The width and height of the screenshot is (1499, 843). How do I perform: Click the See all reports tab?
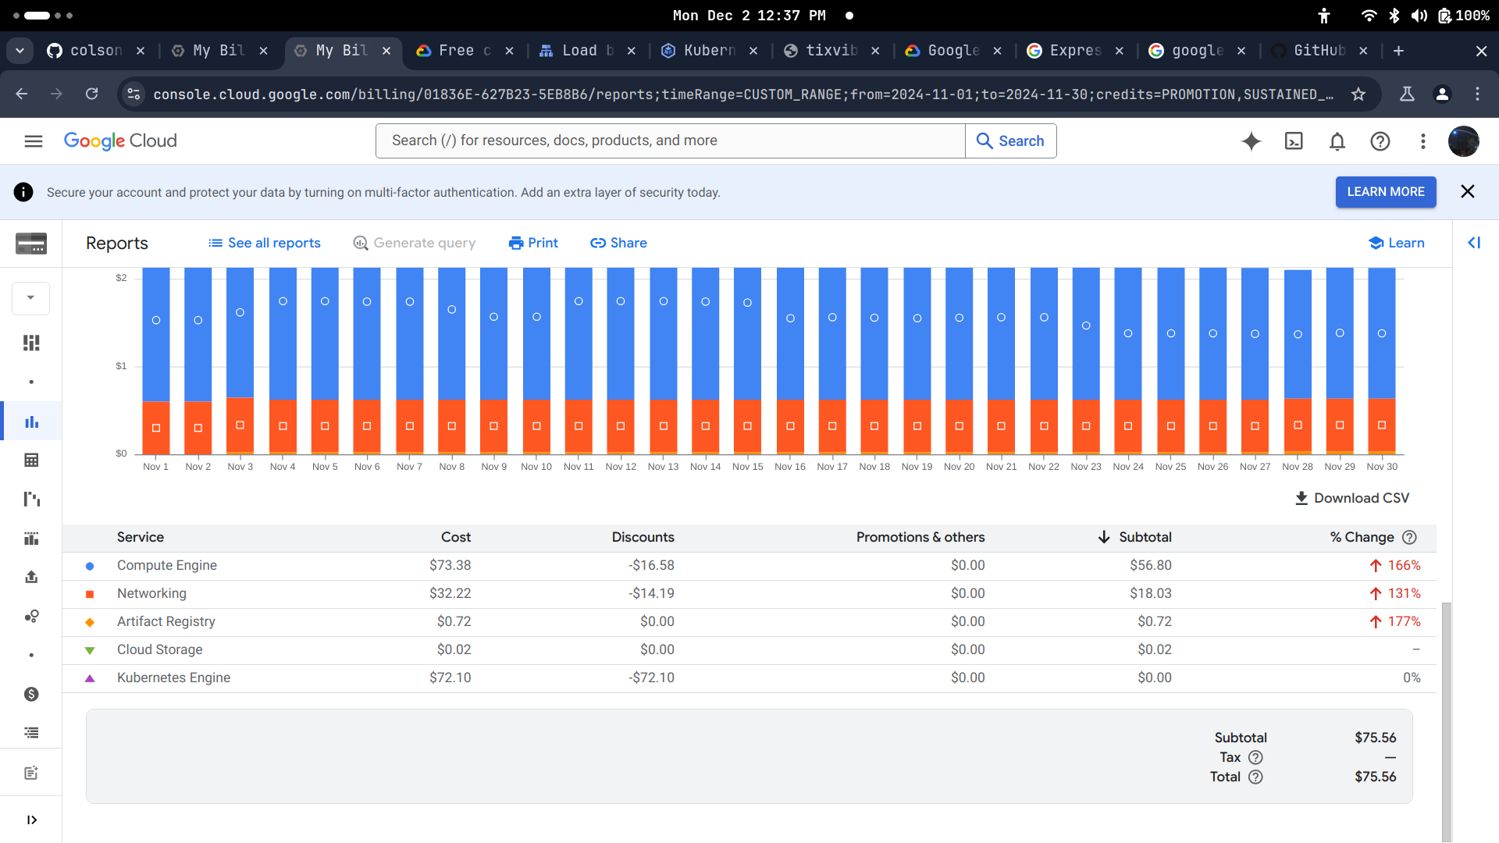pyautogui.click(x=265, y=243)
